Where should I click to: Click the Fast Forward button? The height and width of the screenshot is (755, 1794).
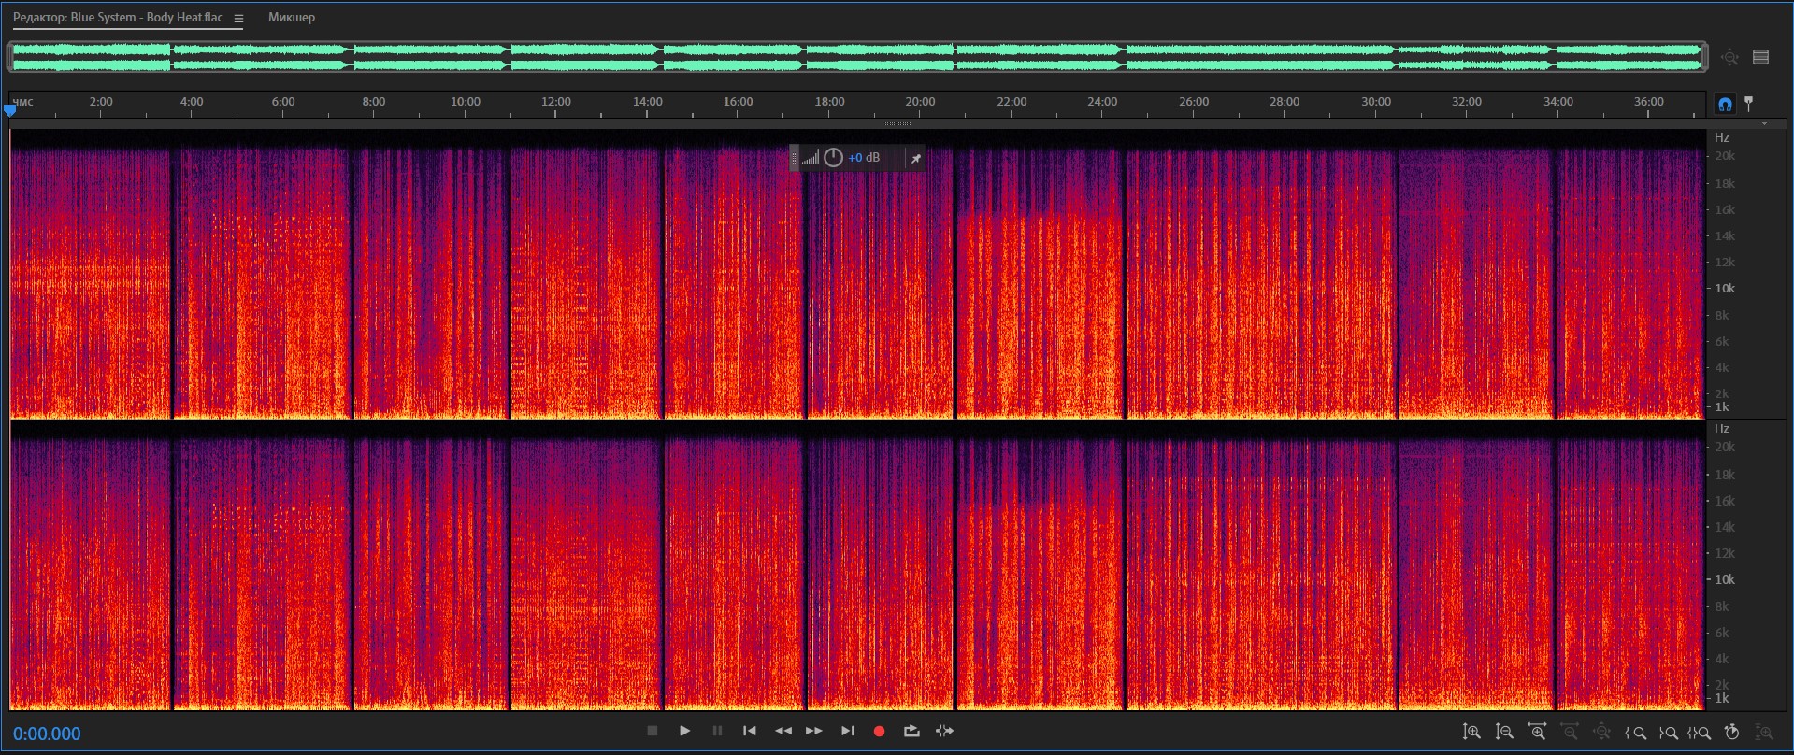pyautogui.click(x=814, y=731)
